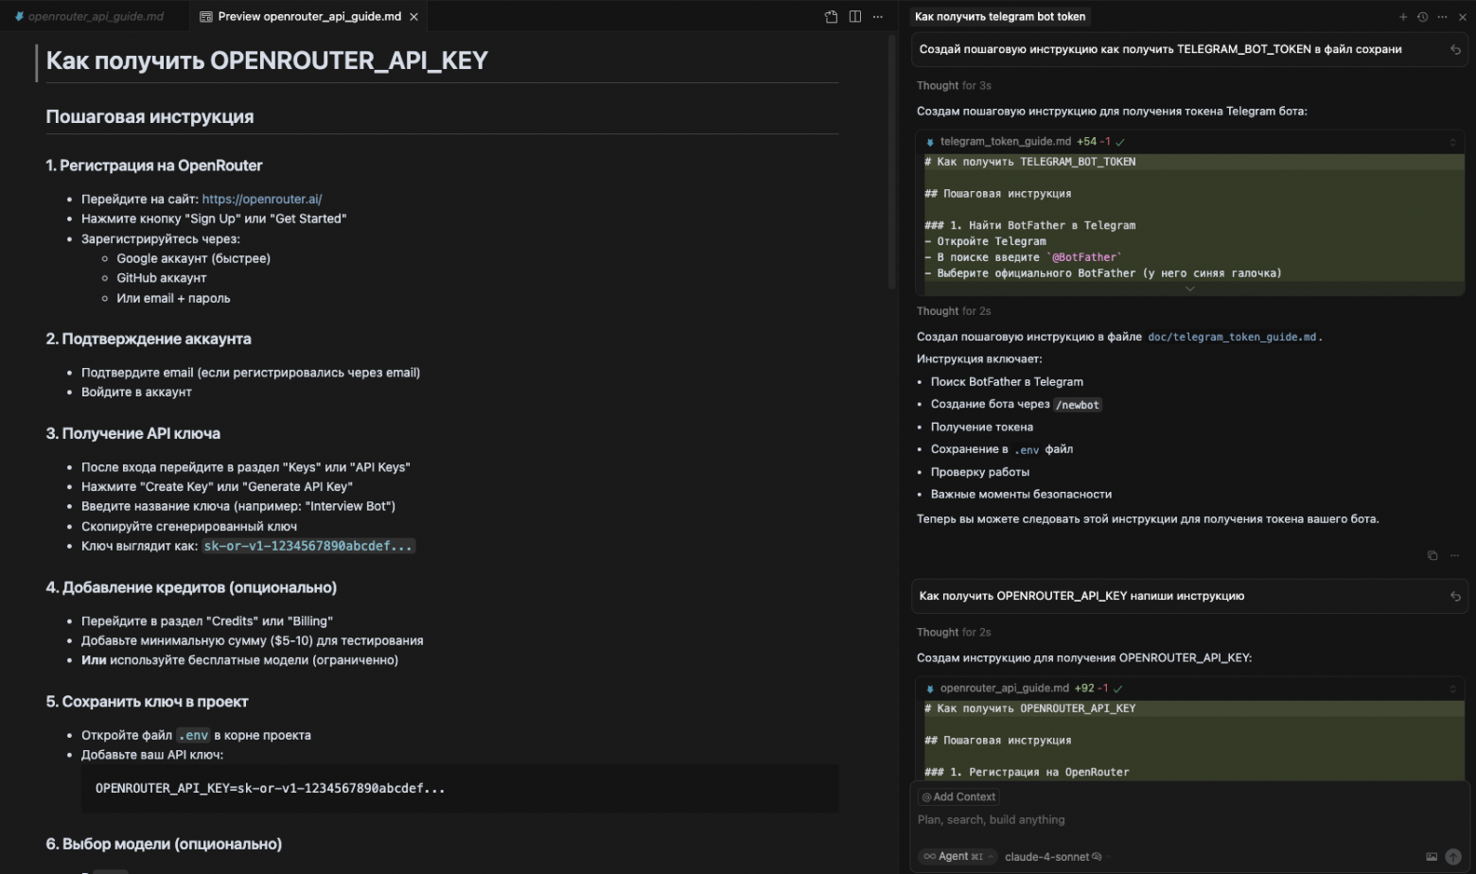Click the preview pane vertical scrollbar

coord(891,161)
